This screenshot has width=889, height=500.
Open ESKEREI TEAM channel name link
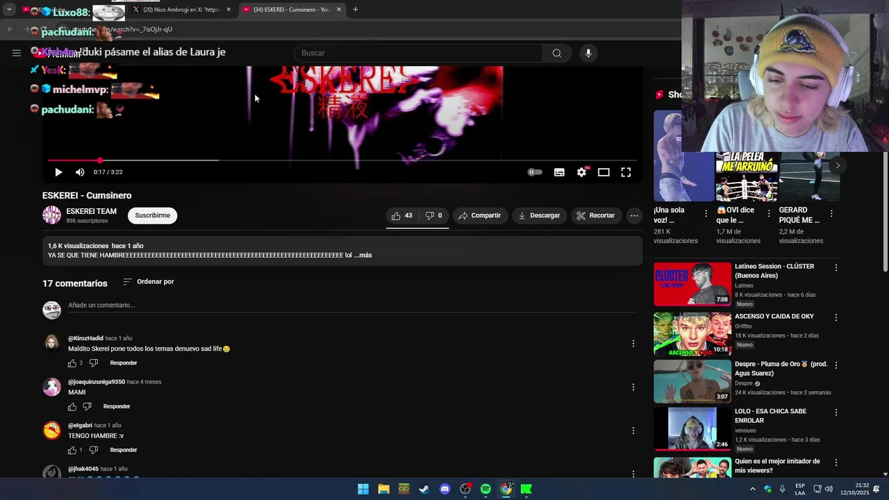tap(92, 211)
